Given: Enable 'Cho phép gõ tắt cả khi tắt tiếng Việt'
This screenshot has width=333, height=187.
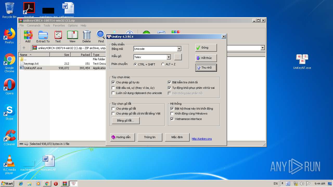Looking at the screenshot, I should [x=113, y=113].
